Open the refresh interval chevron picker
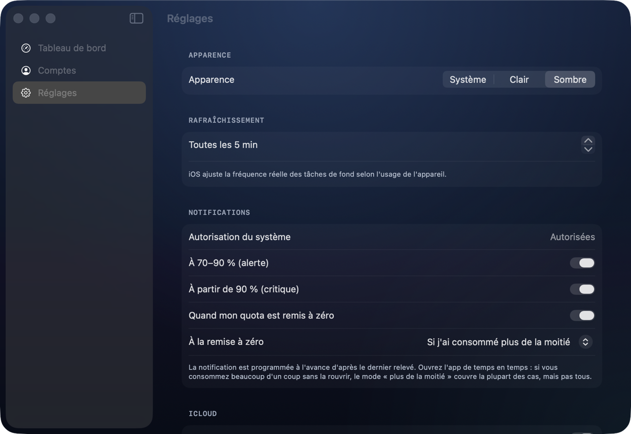Image resolution: width=631 pixels, height=434 pixels. click(588, 145)
